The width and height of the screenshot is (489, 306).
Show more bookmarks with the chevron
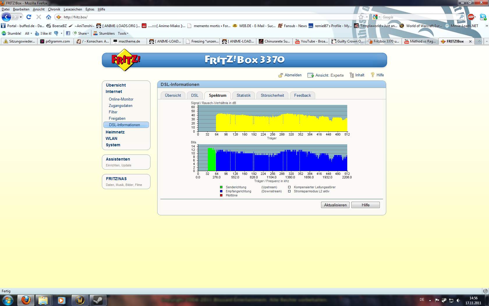coord(486,26)
